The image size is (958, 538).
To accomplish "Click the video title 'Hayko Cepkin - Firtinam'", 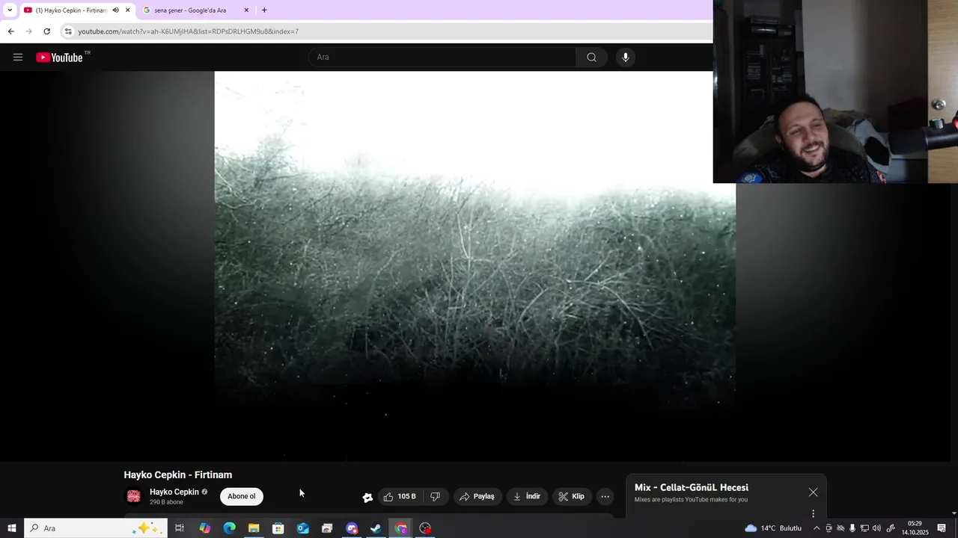I will pyautogui.click(x=178, y=475).
